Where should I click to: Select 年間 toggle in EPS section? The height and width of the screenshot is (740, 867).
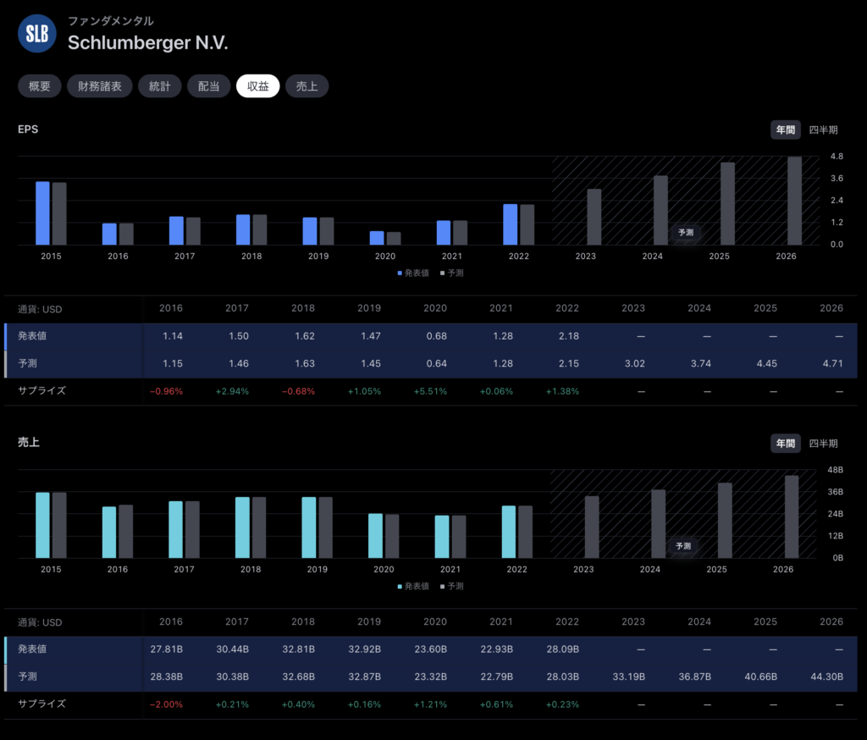coord(785,130)
